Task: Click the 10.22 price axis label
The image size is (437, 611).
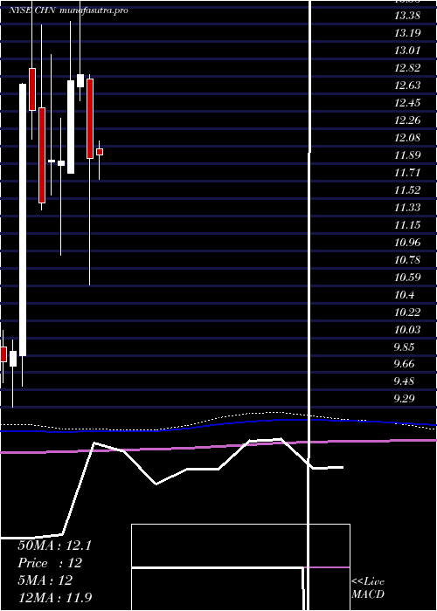Action: click(407, 312)
